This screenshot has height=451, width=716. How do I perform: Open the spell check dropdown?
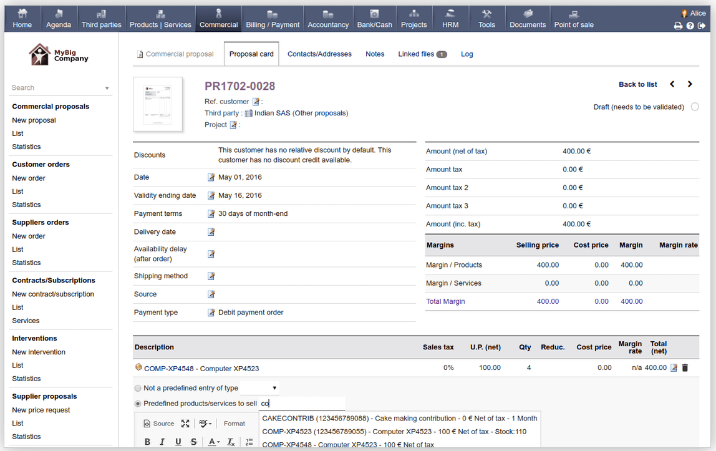tap(205, 424)
